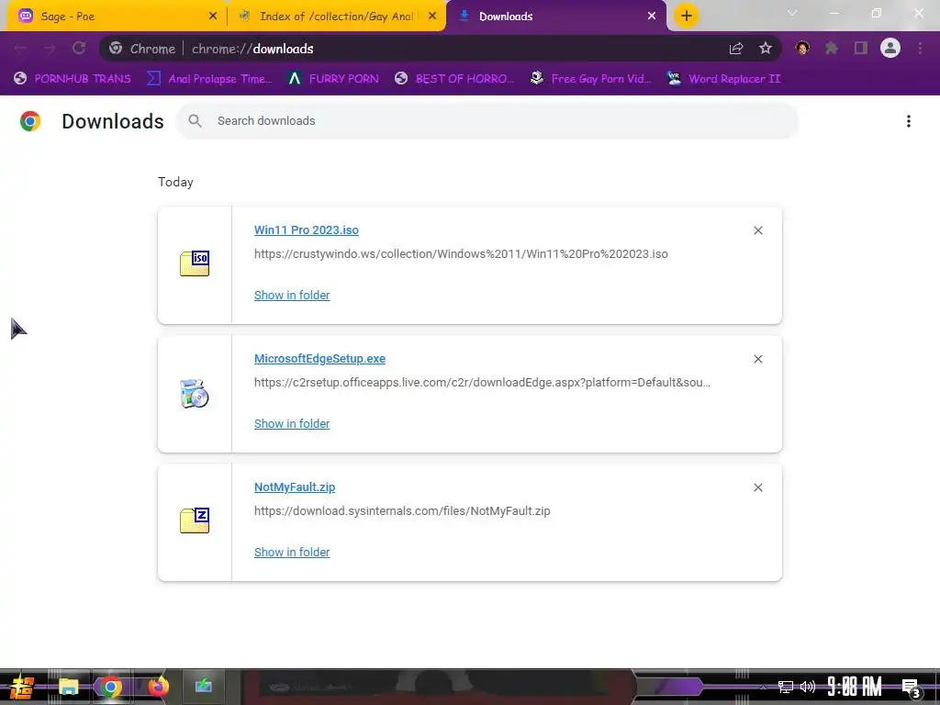The height and width of the screenshot is (705, 940).
Task: Click the Chrome site info icon
Action: click(116, 49)
